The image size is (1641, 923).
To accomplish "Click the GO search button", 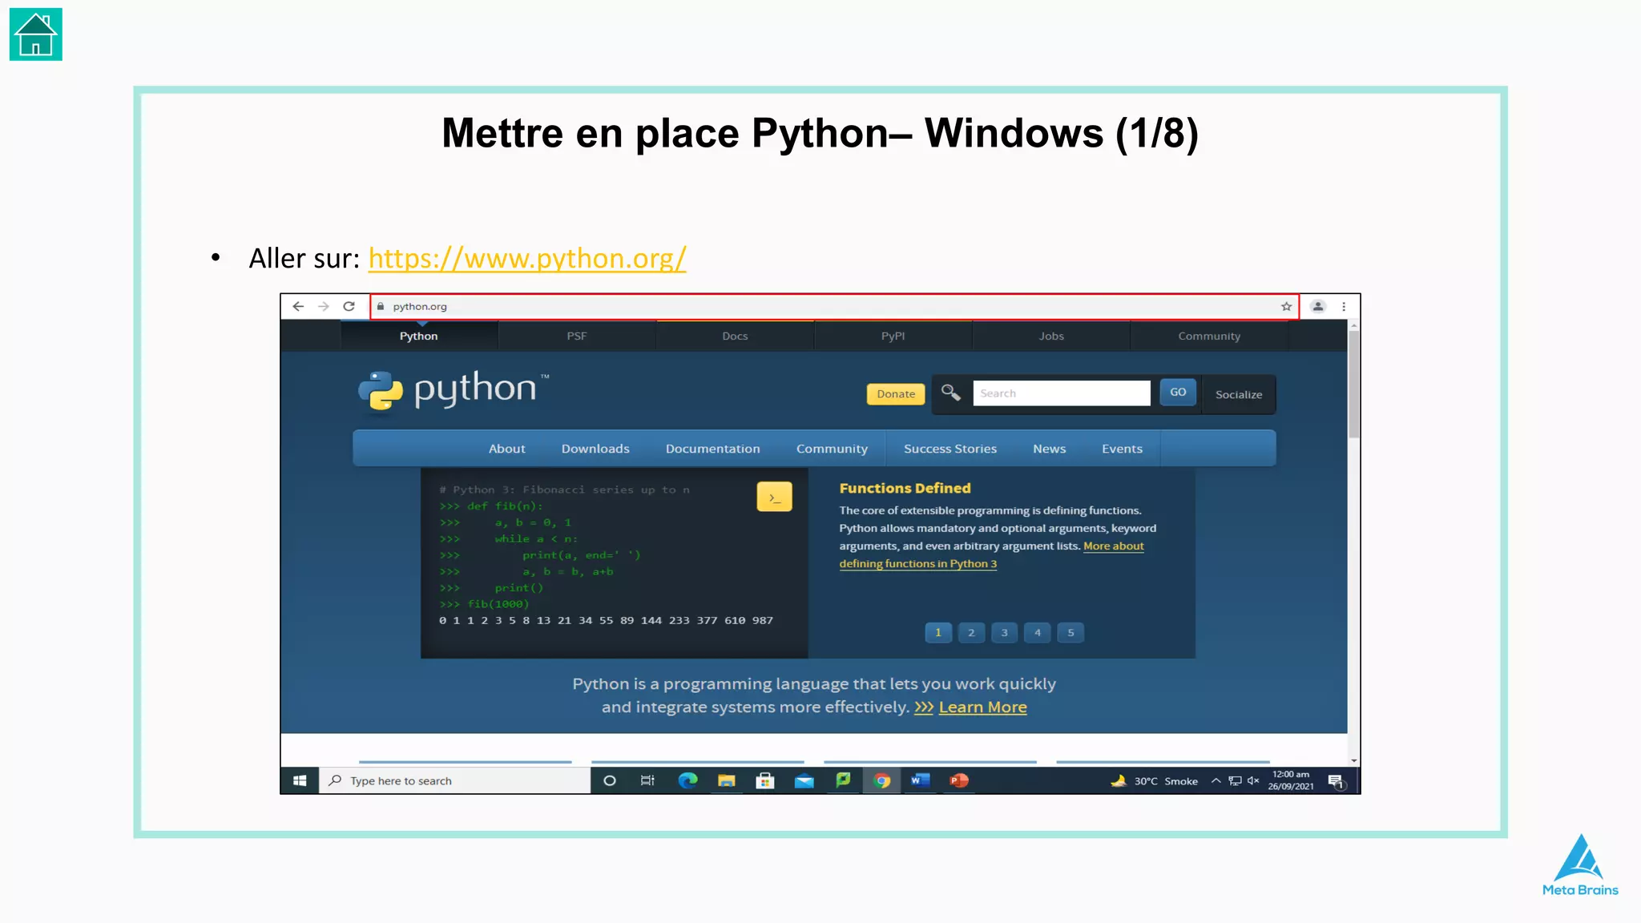I will [x=1178, y=392].
